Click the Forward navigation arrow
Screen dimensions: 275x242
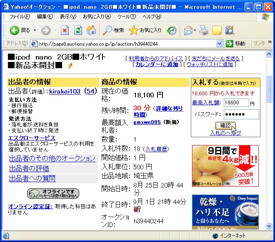(x=46, y=30)
